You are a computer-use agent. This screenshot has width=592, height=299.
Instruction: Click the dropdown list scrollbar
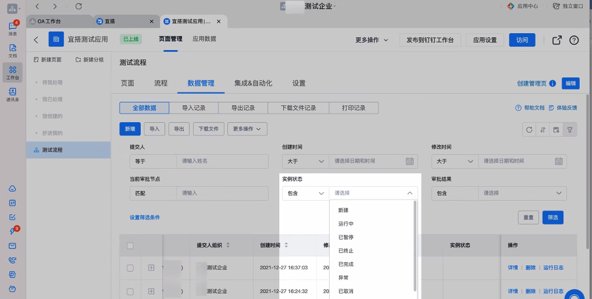pyautogui.click(x=415, y=245)
